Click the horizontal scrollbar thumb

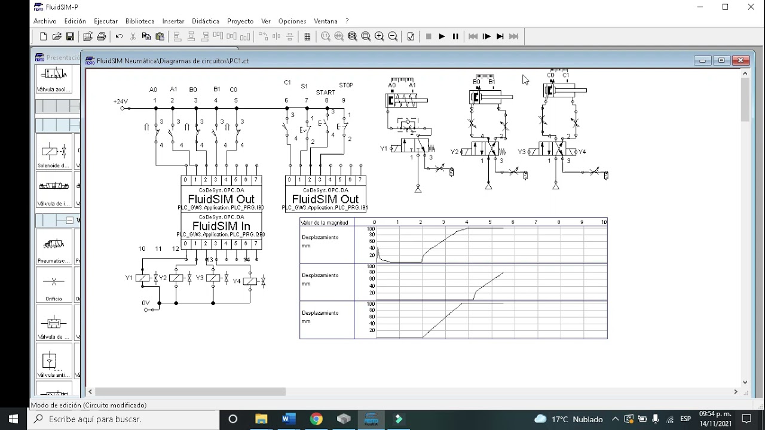[x=190, y=392]
